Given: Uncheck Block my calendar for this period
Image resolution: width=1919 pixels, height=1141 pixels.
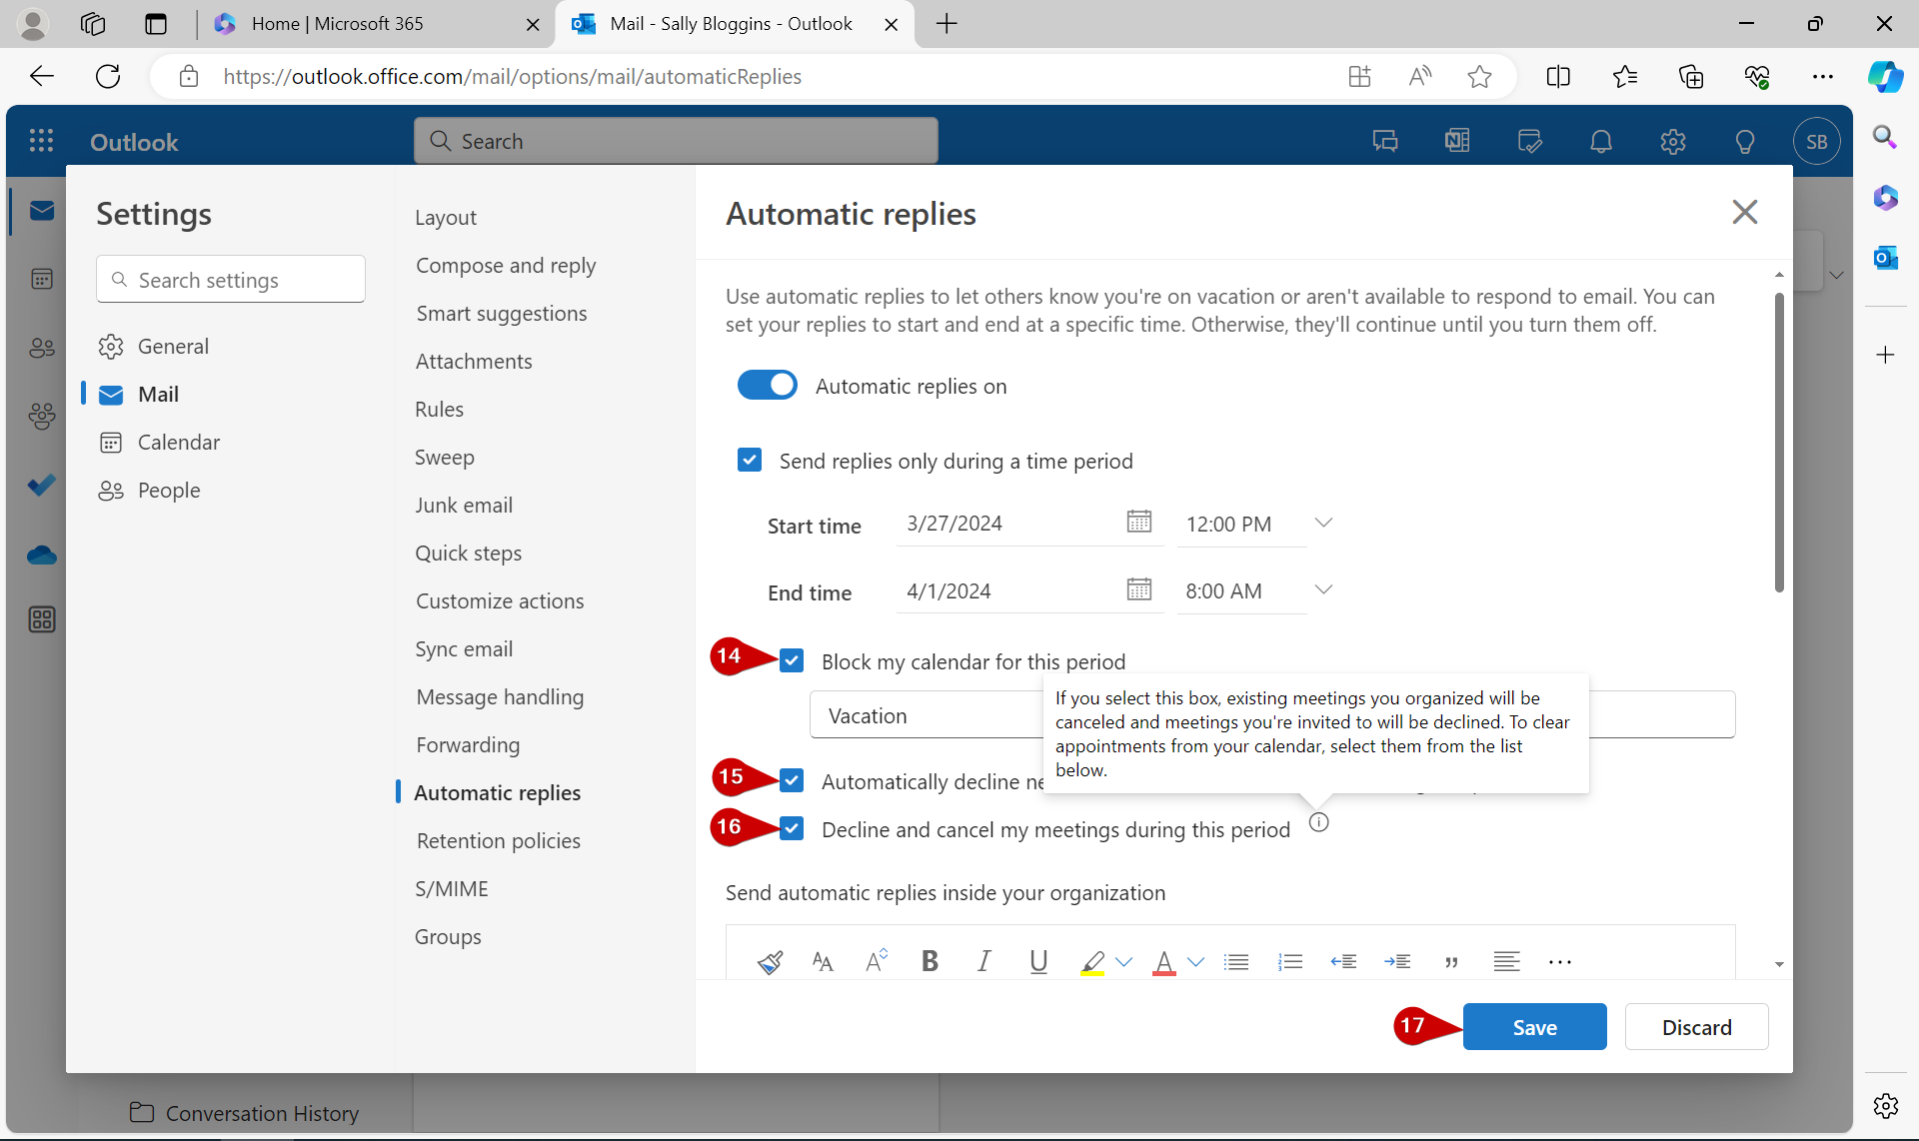Looking at the screenshot, I should click(x=792, y=660).
